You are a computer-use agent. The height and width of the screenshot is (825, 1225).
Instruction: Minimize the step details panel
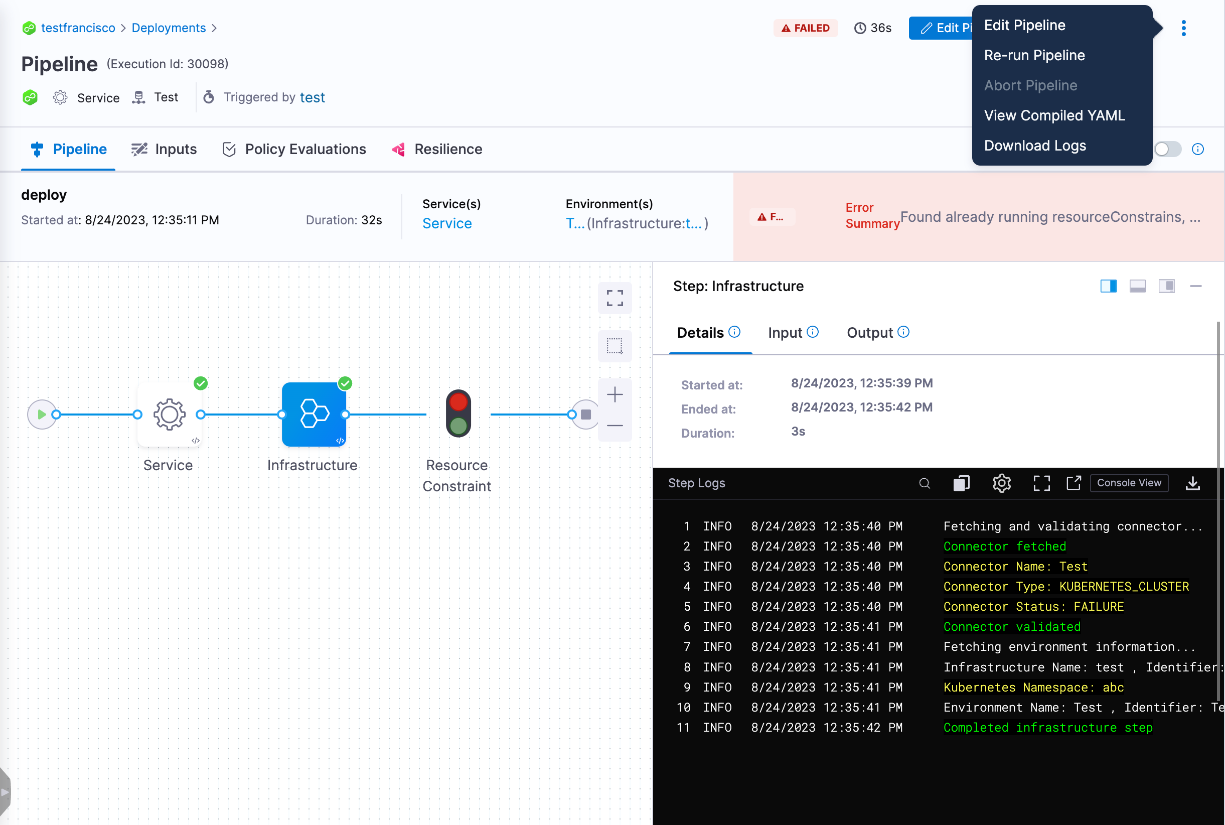click(x=1195, y=286)
